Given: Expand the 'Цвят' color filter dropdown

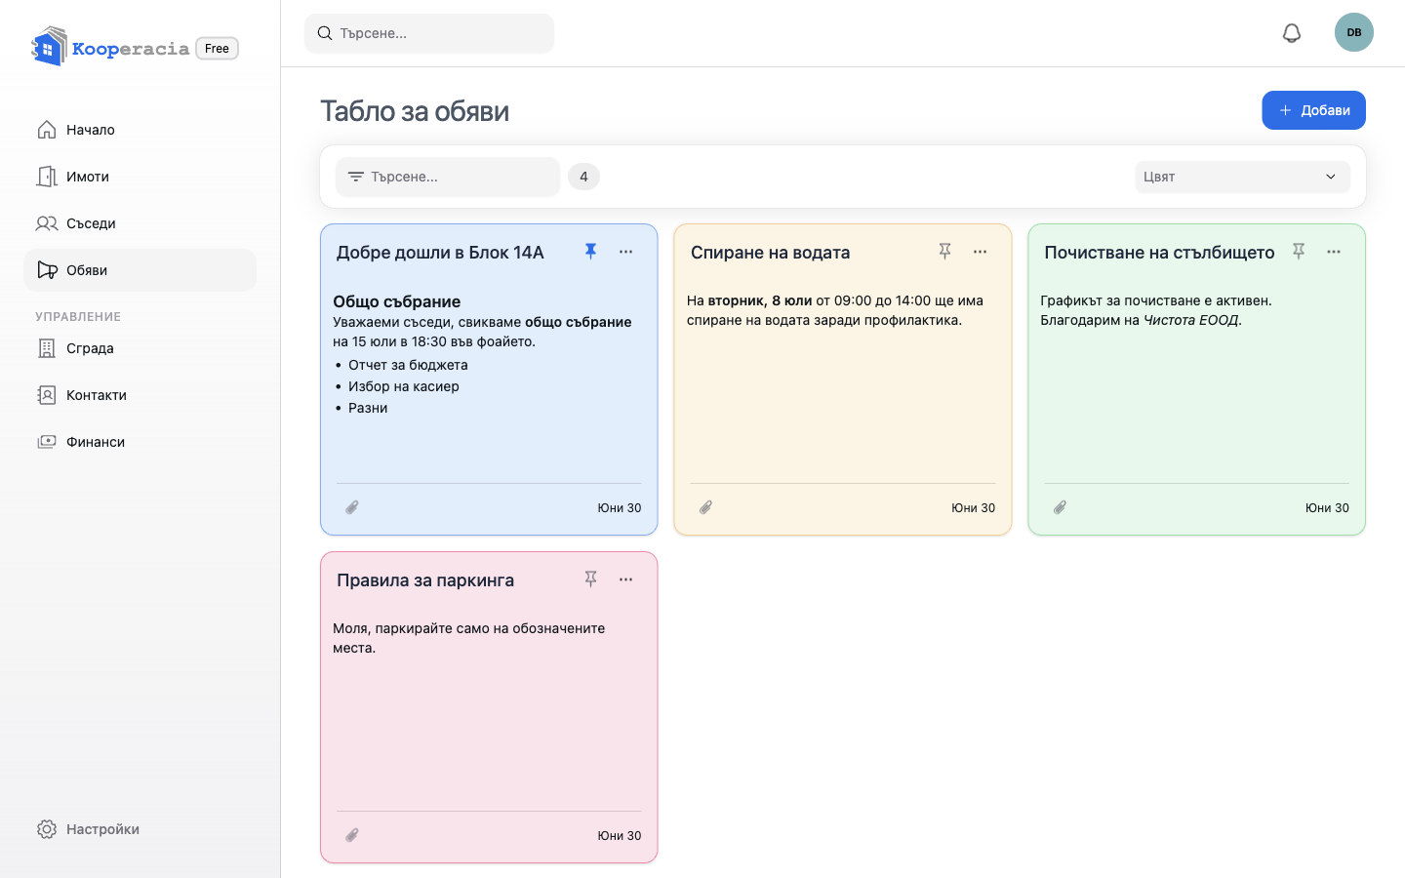Looking at the screenshot, I should (x=1242, y=177).
